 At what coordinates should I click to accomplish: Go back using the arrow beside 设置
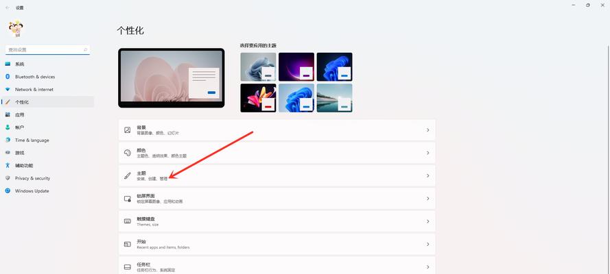[8, 8]
